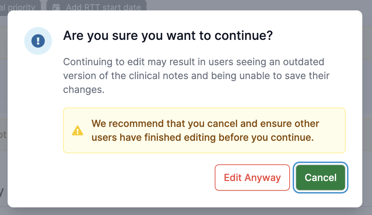
Task: Click the "Are you sure you want to continue?" heading
Action: 168,36
